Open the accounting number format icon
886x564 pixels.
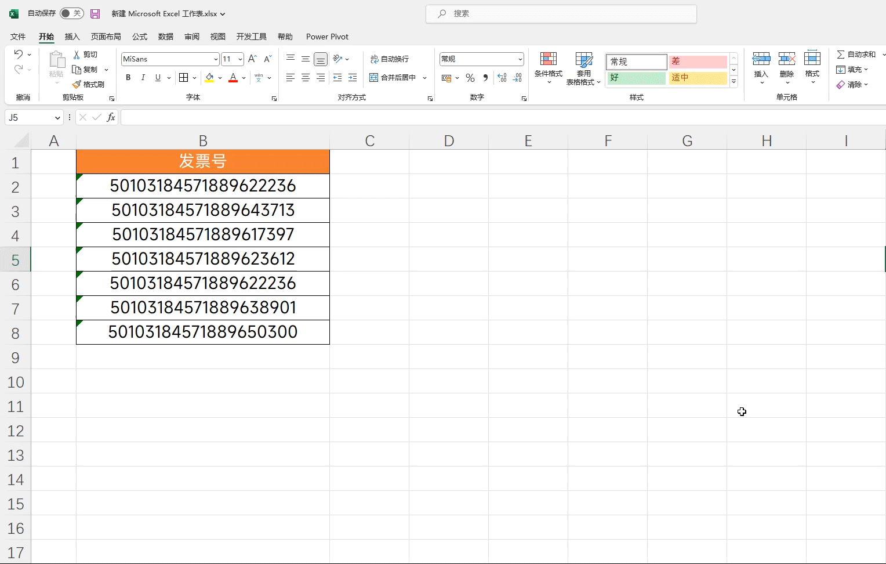coord(446,77)
